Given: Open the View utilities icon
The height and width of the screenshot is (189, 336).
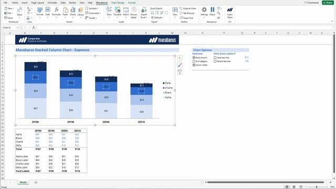Looking at the screenshot, I should [x=175, y=12].
